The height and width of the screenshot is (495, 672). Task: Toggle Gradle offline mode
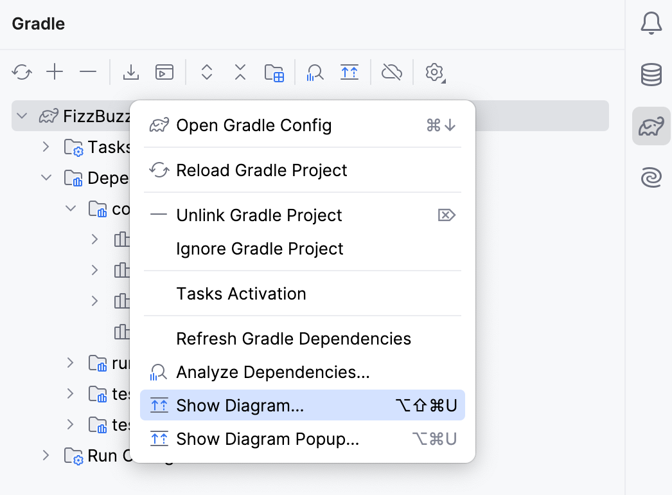tap(391, 72)
